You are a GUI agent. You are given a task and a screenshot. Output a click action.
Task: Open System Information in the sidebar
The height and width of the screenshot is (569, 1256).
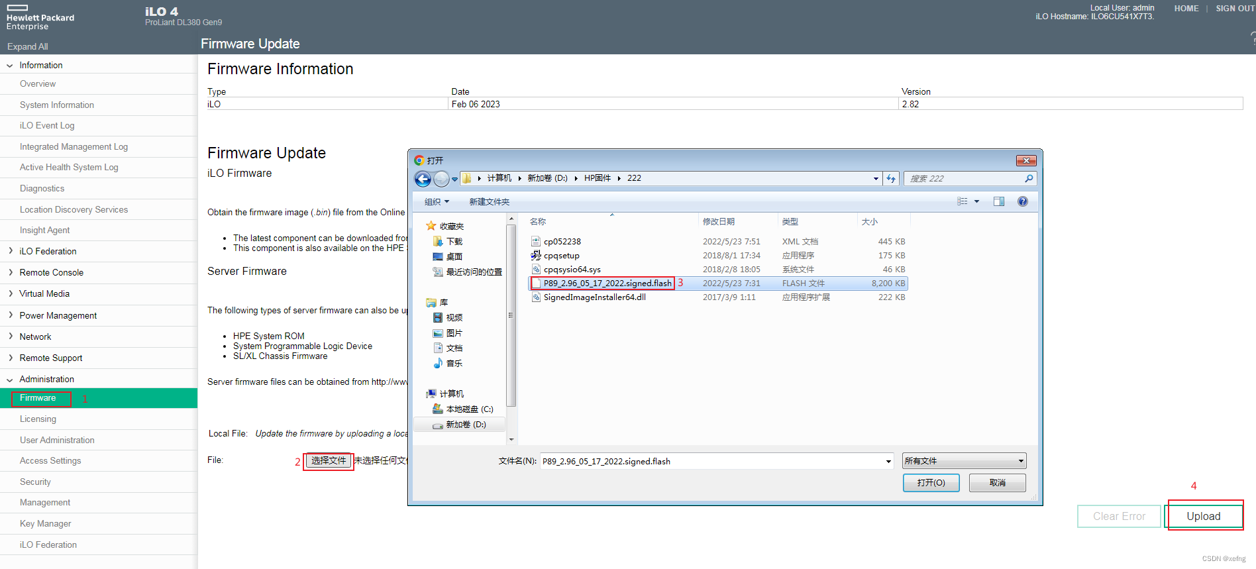(x=57, y=105)
